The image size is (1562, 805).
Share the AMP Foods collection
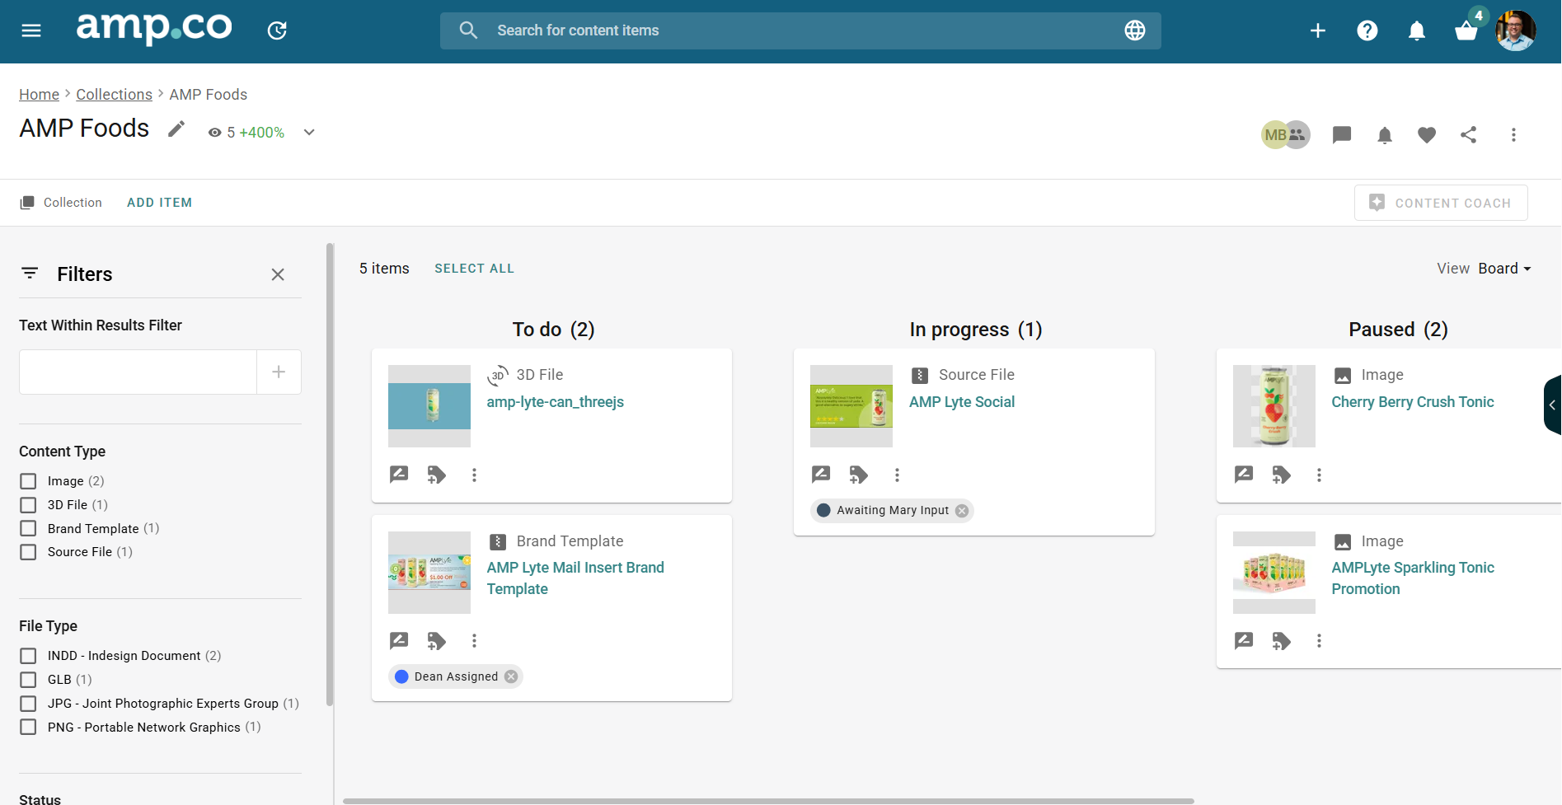click(1469, 134)
